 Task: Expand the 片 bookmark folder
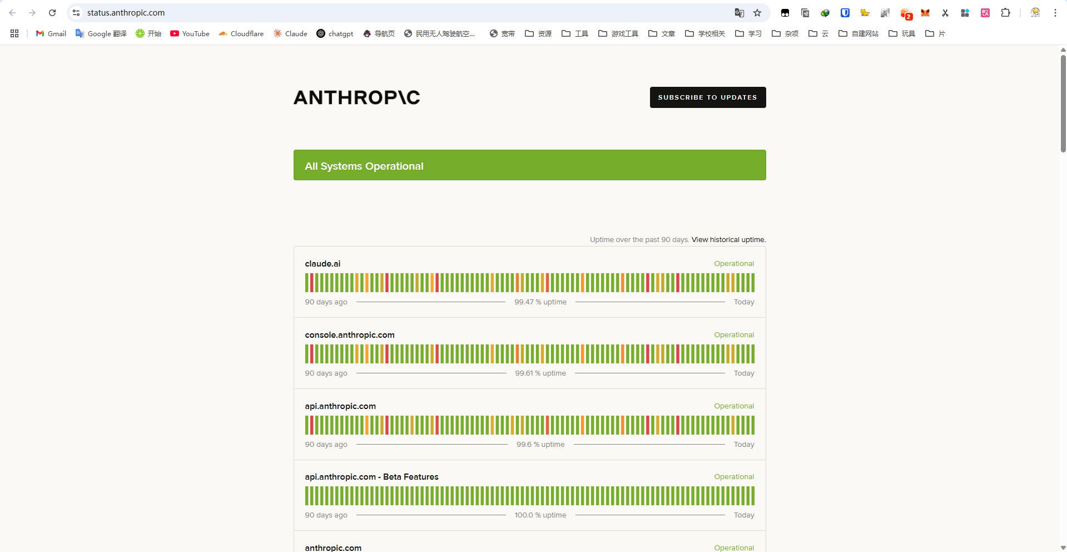935,33
